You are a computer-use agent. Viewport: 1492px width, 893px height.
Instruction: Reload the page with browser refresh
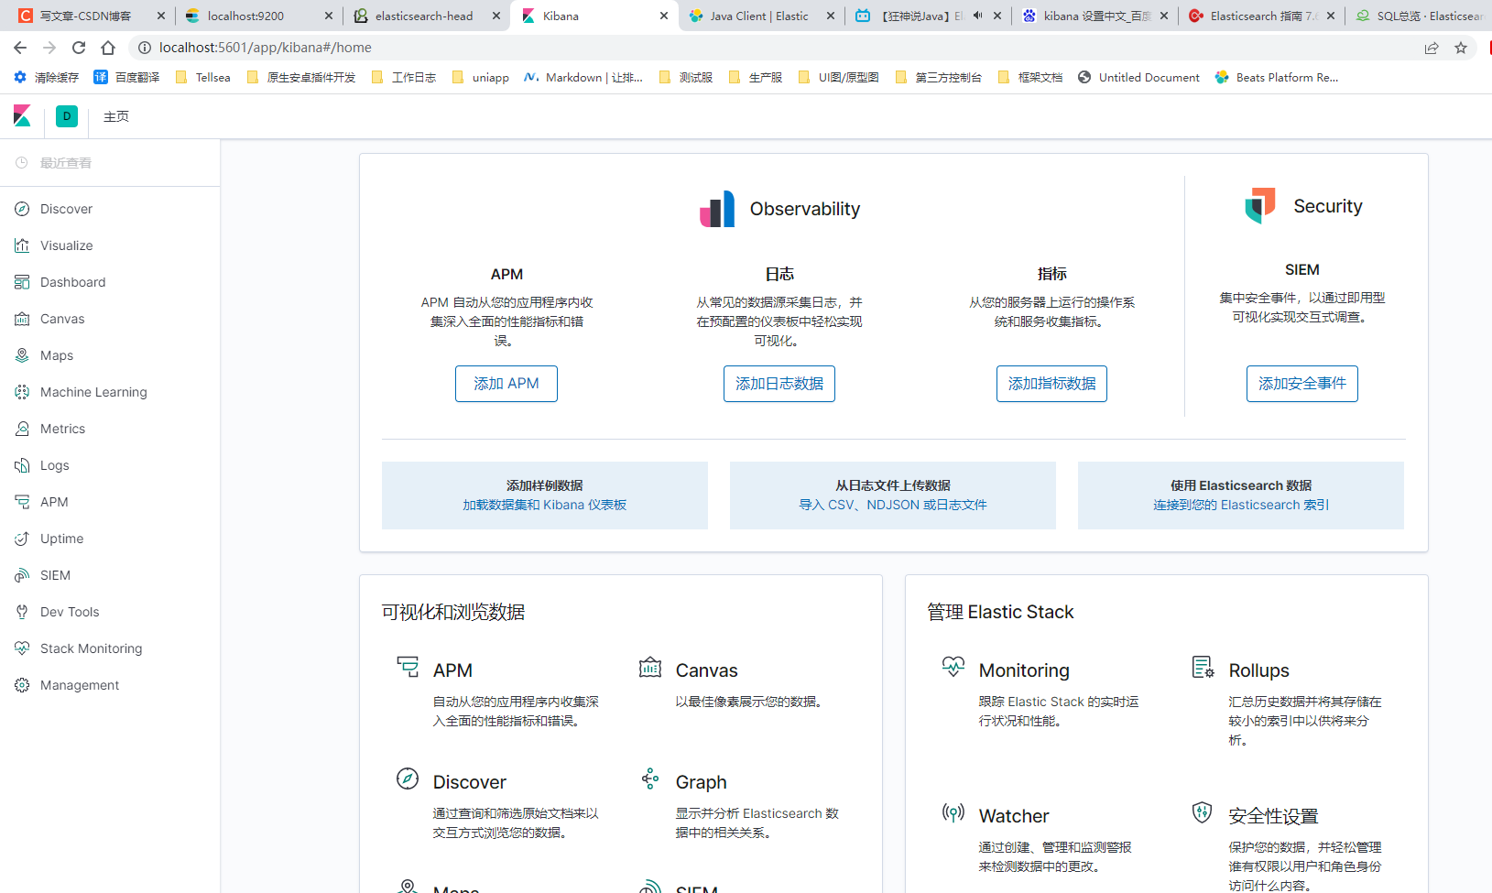79,48
